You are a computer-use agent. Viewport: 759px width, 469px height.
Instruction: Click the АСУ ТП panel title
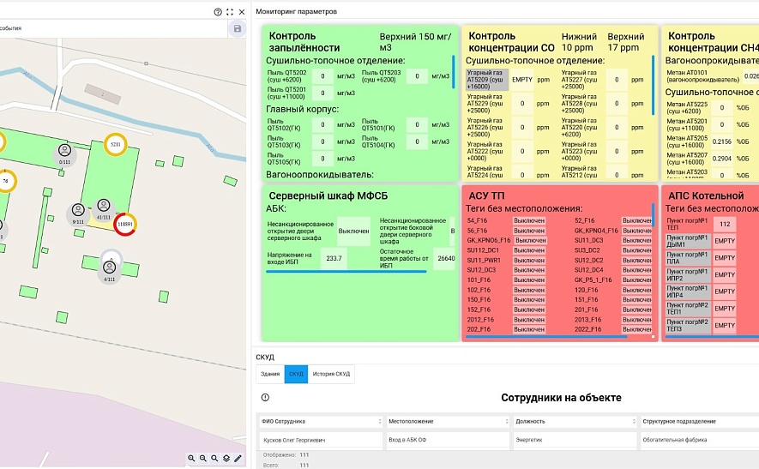pyautogui.click(x=486, y=195)
